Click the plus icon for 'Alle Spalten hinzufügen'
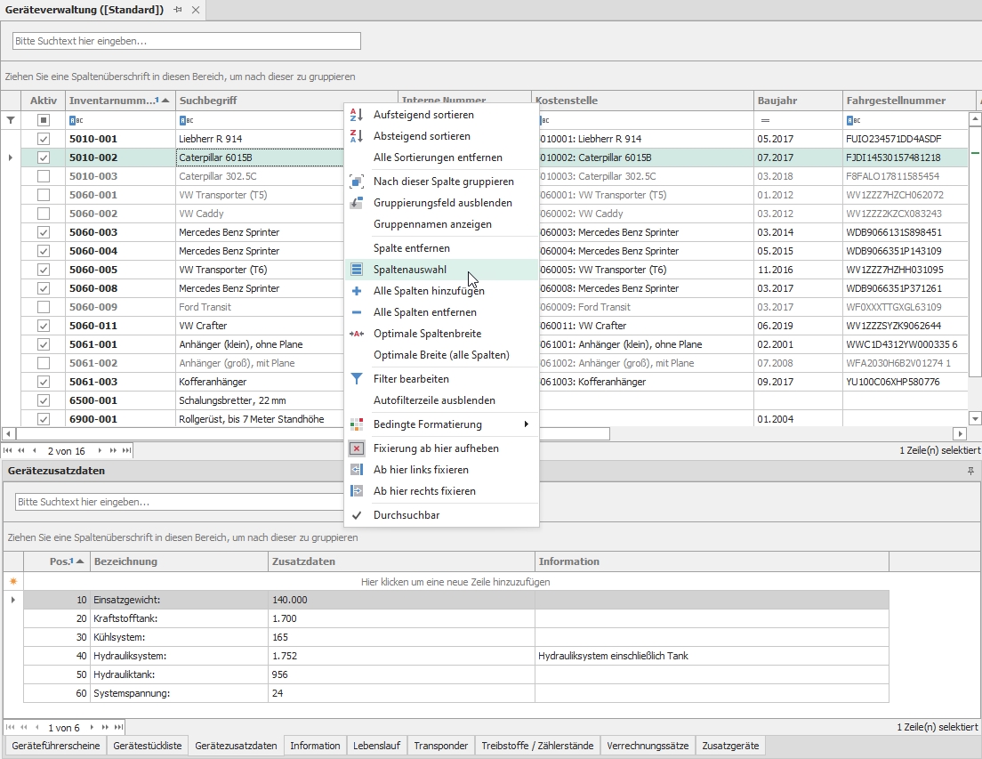This screenshot has width=982, height=759. click(x=356, y=291)
